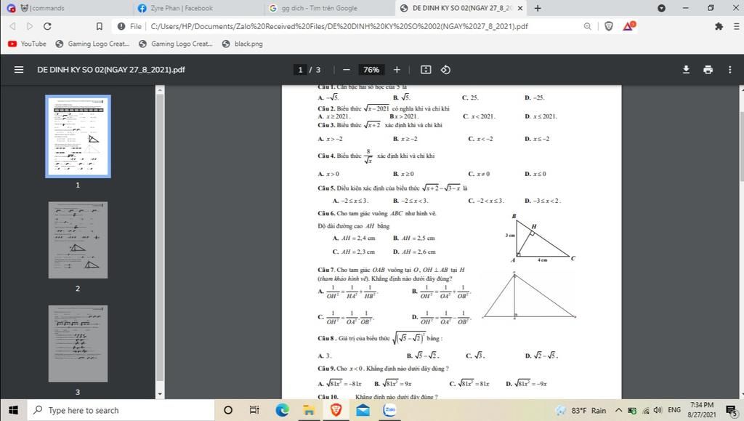
Task: Open Cortana circle icon on taskbar
Action: (227, 410)
